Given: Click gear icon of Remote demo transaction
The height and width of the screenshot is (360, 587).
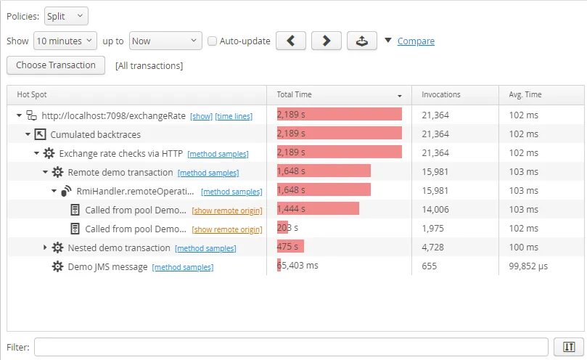Looking at the screenshot, I should pyautogui.click(x=57, y=172).
